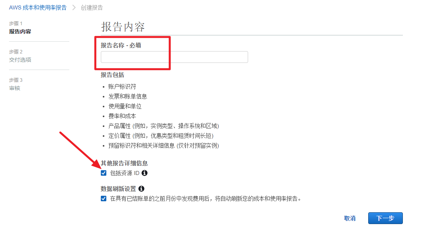Click the breadcrumb chevron separator arrow
445x239 pixels.
(x=74, y=7)
